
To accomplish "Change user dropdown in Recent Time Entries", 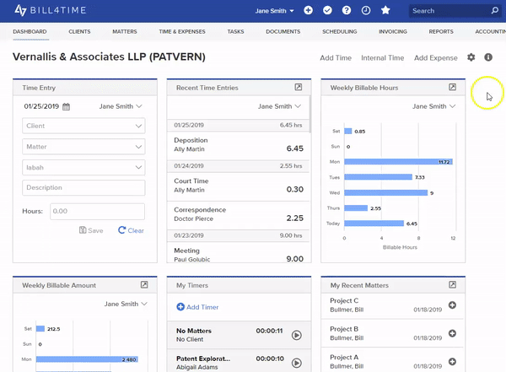I will pos(279,106).
